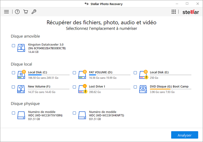This screenshot has height=142, width=203.
Task: Click the New Volume (F:) USB drive icon
Action: tap(21, 89)
